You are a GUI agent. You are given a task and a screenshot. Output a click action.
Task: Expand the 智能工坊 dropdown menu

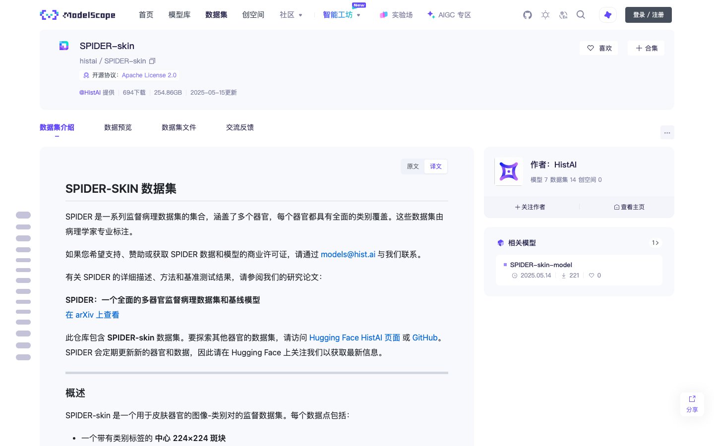(342, 15)
